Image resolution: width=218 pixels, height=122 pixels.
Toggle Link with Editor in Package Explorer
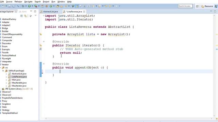26,16
